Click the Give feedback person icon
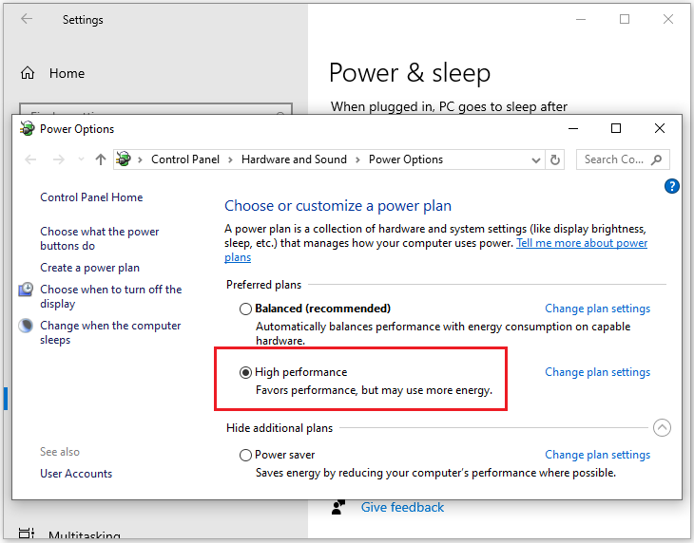The image size is (694, 543). 338,507
